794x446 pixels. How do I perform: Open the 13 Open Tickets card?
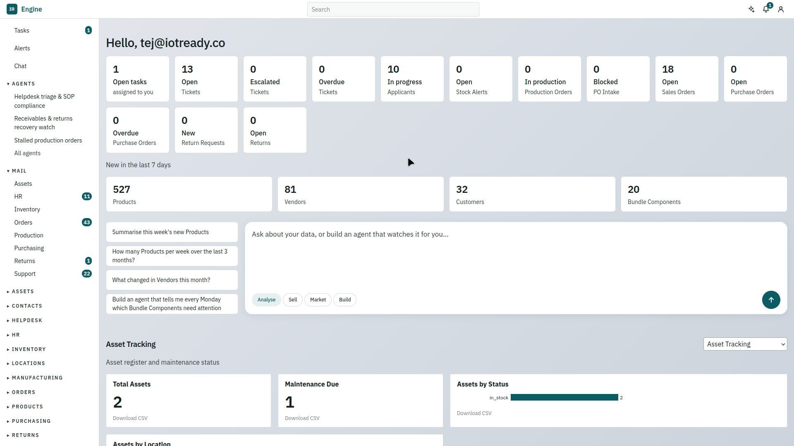click(x=206, y=79)
